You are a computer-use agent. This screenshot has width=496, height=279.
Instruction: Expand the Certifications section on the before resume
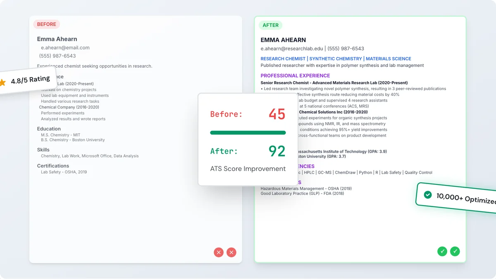coord(53,166)
